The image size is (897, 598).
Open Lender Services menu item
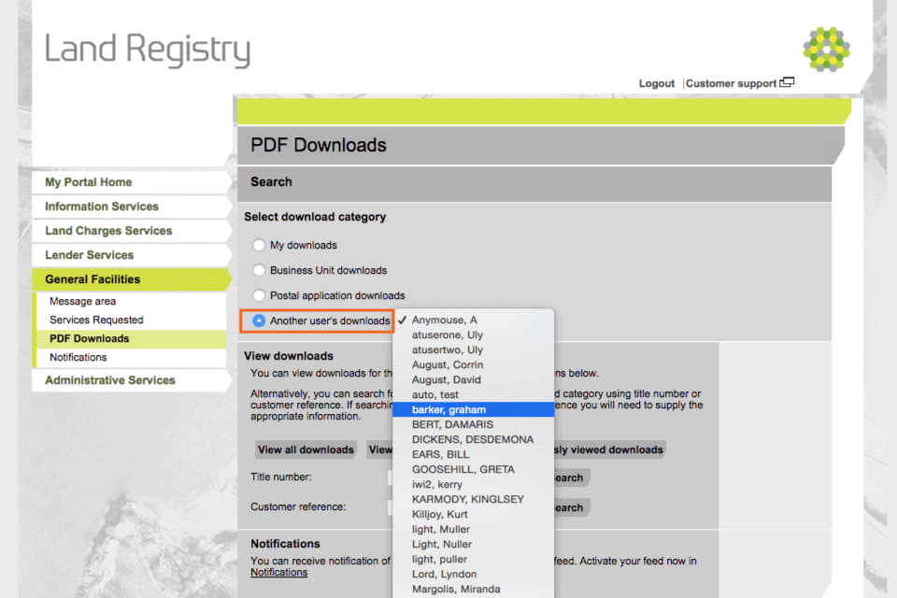(x=90, y=255)
